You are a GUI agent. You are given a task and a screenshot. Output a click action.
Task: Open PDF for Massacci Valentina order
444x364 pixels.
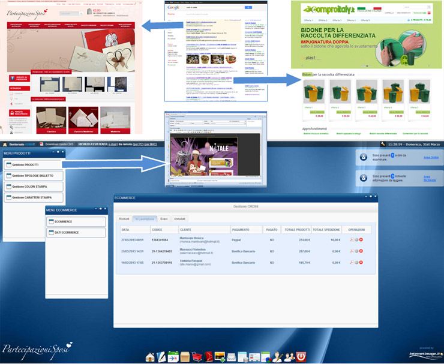click(x=352, y=251)
